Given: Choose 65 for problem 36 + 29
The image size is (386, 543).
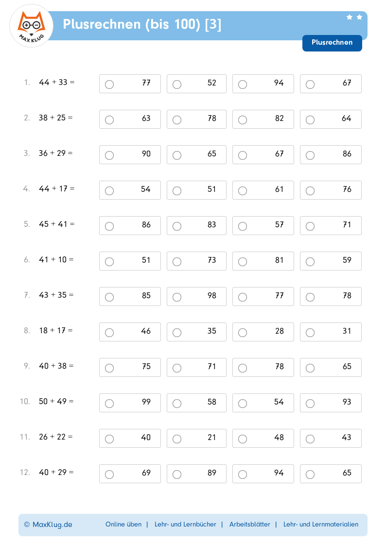Looking at the screenshot, I should (x=177, y=155).
